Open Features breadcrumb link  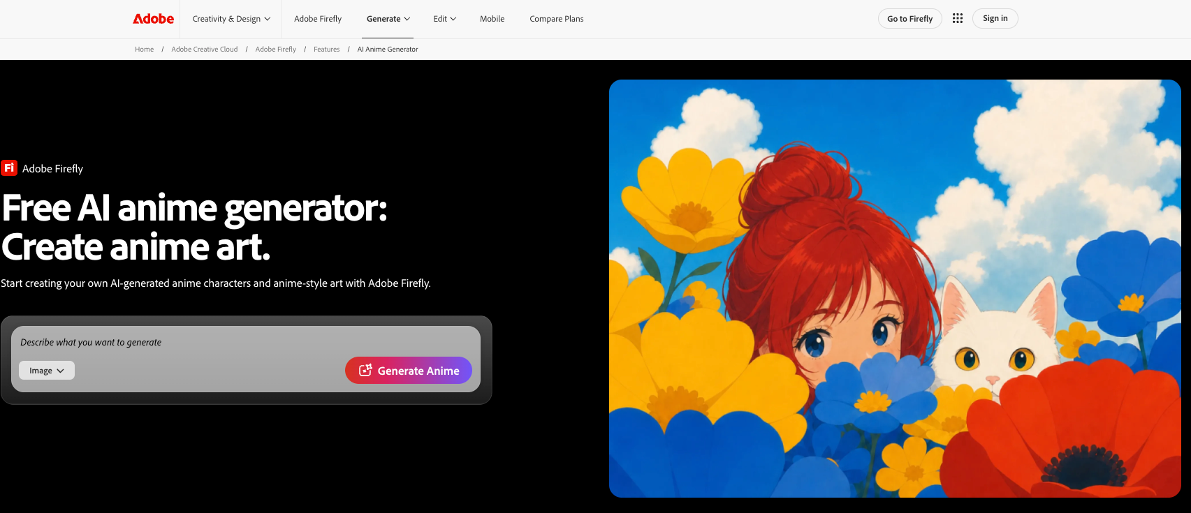326,50
